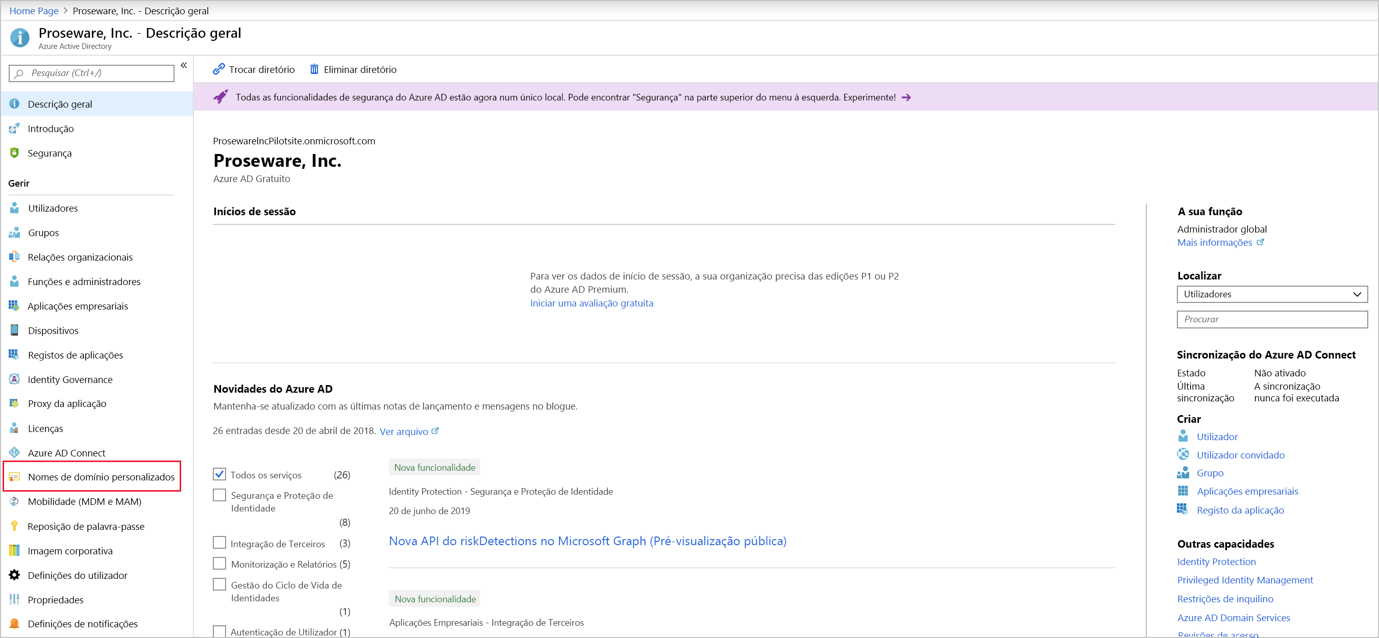The width and height of the screenshot is (1379, 638).
Task: Click Registo da aplicação create link
Action: point(1240,509)
